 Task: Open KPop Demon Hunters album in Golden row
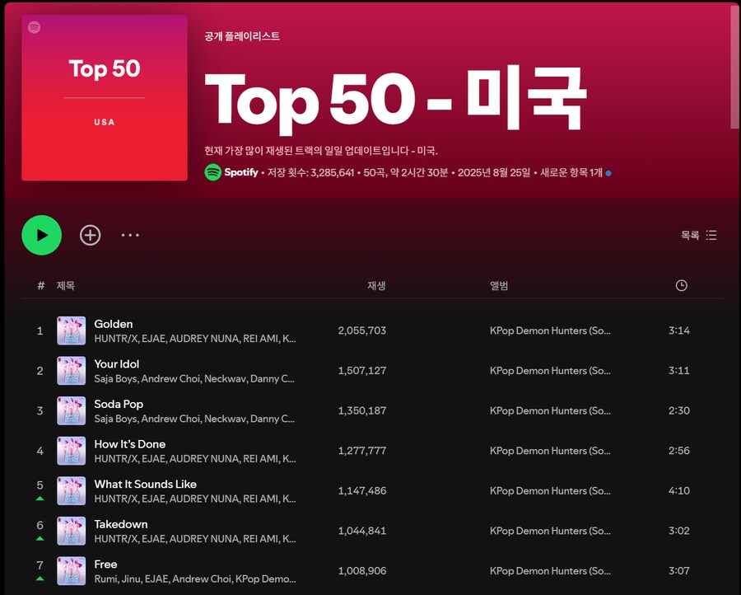pyautogui.click(x=550, y=330)
